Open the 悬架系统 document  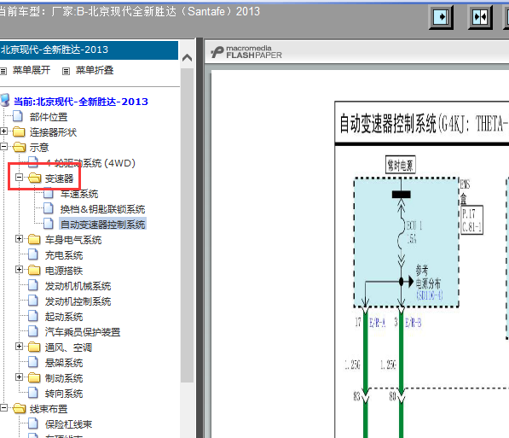64,363
